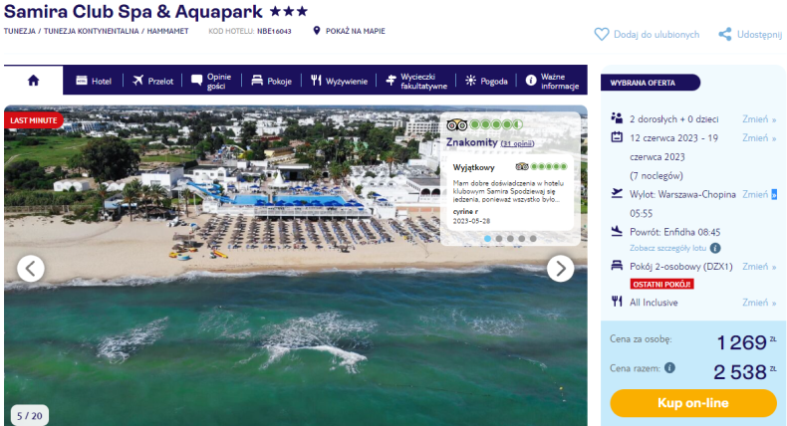Click the Udostępnij share icon

725,34
